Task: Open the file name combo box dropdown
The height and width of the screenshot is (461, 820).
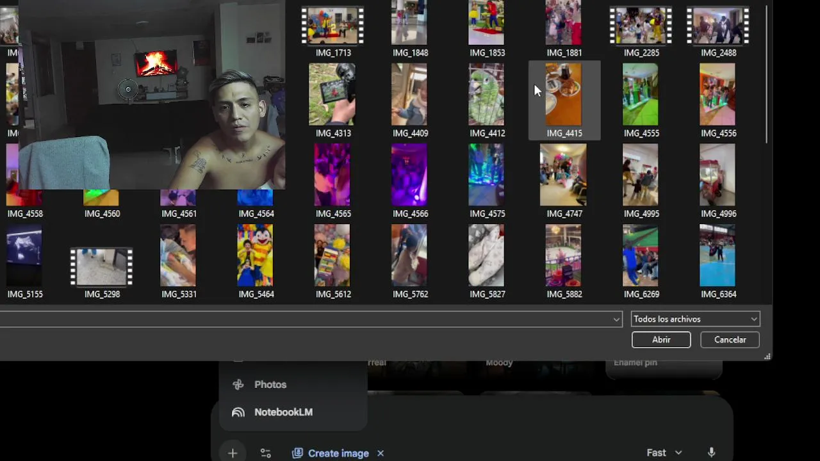Action: click(x=616, y=319)
